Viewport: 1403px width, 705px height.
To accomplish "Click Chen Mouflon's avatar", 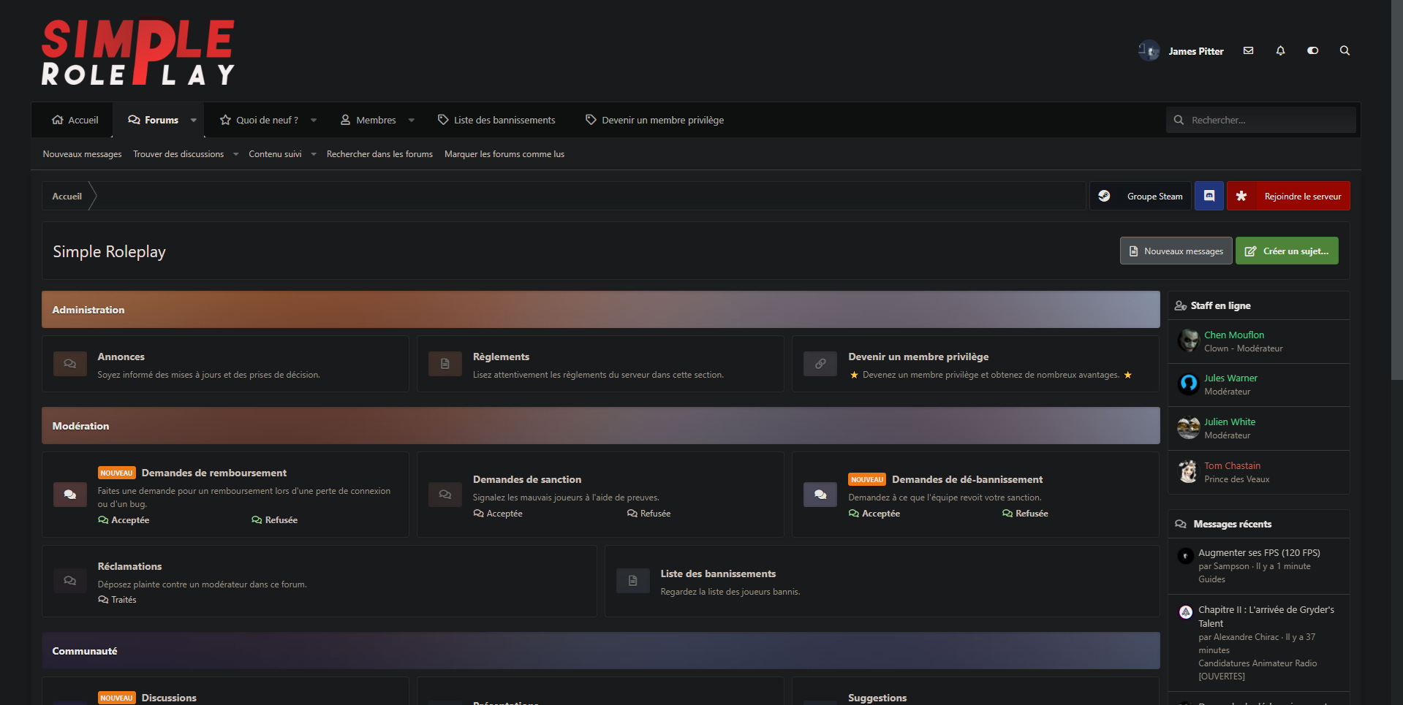I will click(1188, 341).
